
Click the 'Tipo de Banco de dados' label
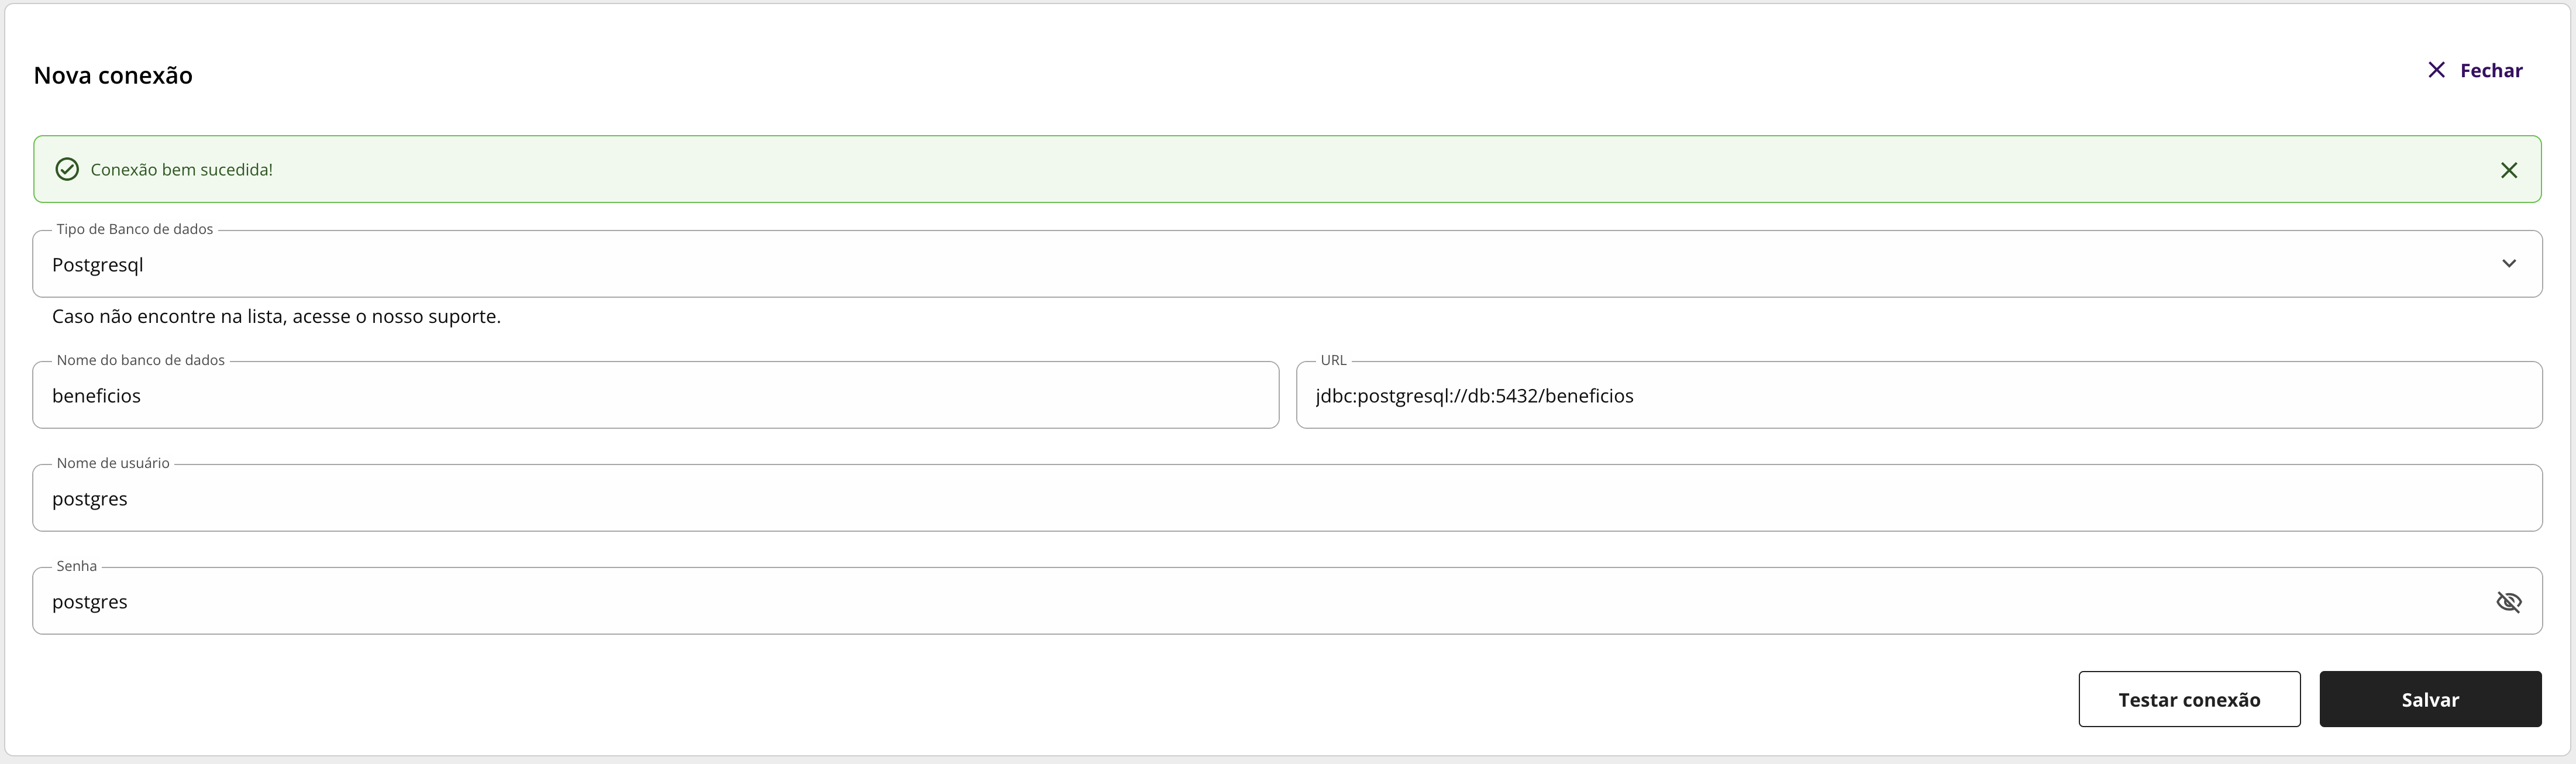coord(135,229)
